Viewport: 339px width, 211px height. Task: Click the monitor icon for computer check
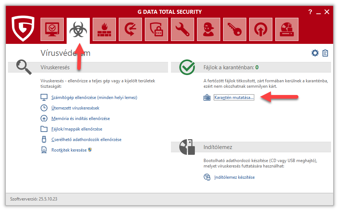44,98
